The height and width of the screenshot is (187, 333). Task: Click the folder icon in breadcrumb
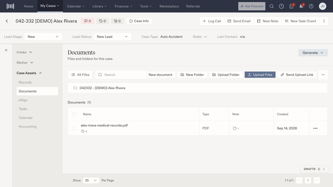pyautogui.click(x=75, y=88)
